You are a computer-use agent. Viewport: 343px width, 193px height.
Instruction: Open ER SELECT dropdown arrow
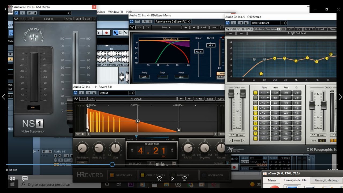(x=174, y=164)
